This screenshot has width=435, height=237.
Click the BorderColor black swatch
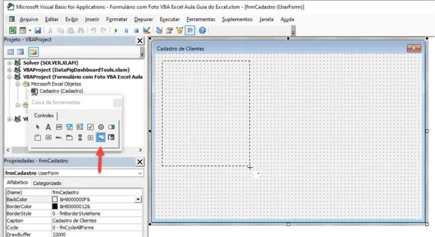(x=55, y=207)
